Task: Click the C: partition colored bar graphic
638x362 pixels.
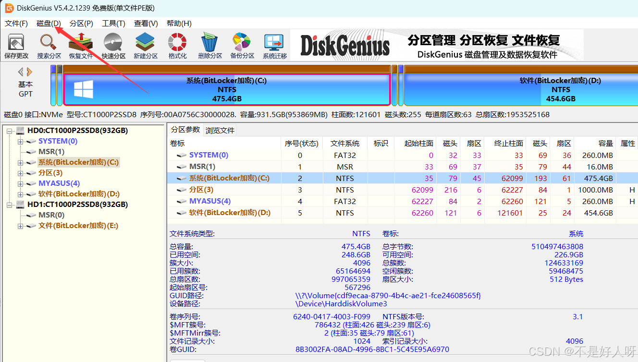Action: point(227,89)
